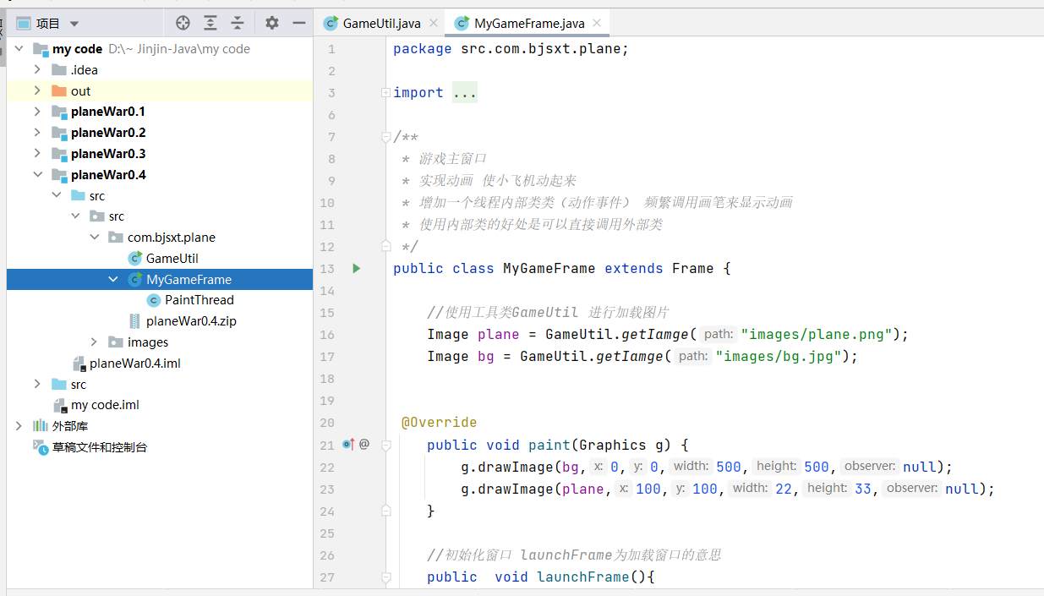Click the package statement on line 1
The height and width of the screenshot is (596, 1044).
pos(511,49)
